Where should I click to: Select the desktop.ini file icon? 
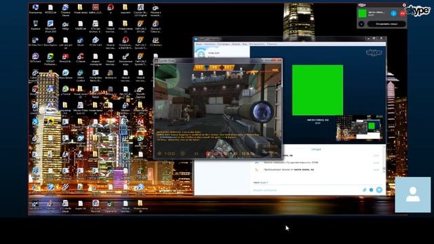click(x=111, y=75)
